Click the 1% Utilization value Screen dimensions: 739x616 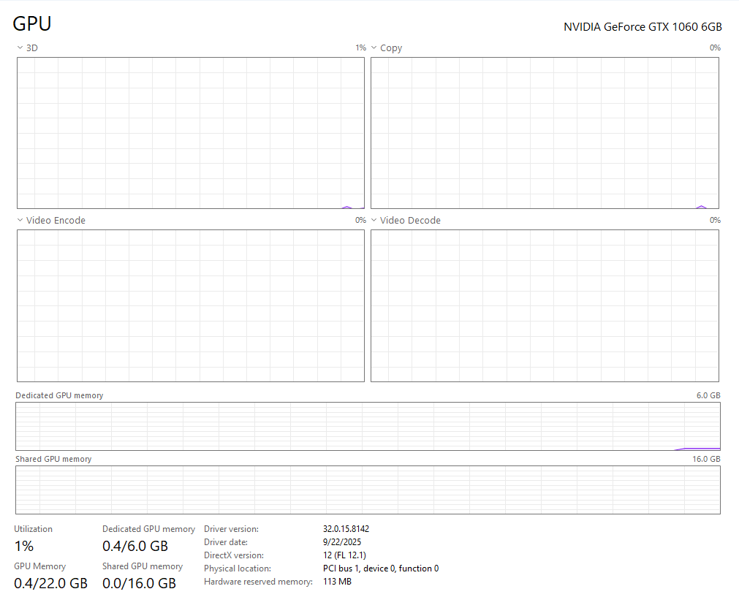coord(24,546)
